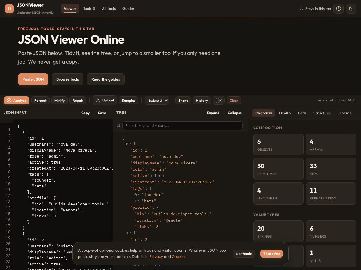
Task: Save the JSON input
Action: [x=102, y=113]
